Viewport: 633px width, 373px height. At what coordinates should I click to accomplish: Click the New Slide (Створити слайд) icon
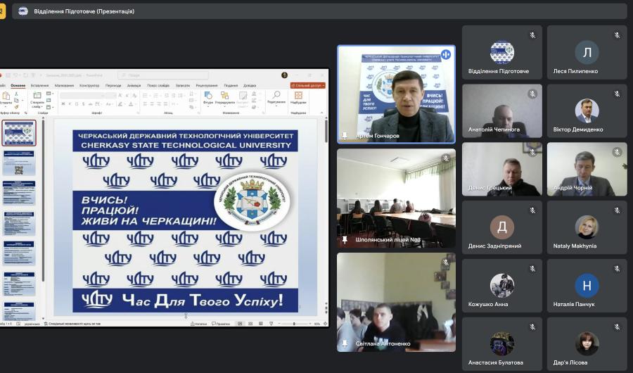(37, 96)
